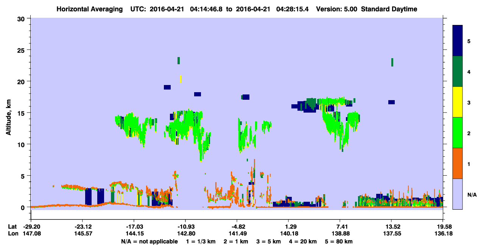The height and width of the screenshot is (252, 492).
Task: Click the color bar label 5
Action: [469, 41]
